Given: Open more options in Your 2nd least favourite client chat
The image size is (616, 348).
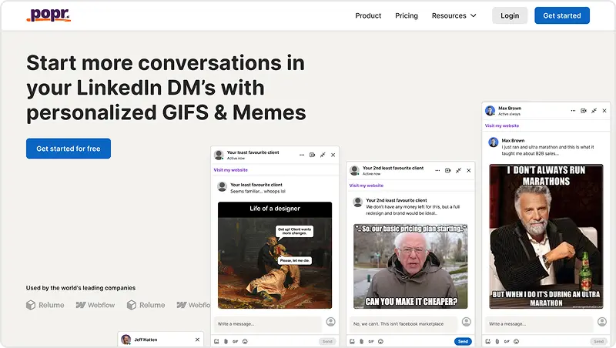Looking at the screenshot, I should (x=437, y=170).
